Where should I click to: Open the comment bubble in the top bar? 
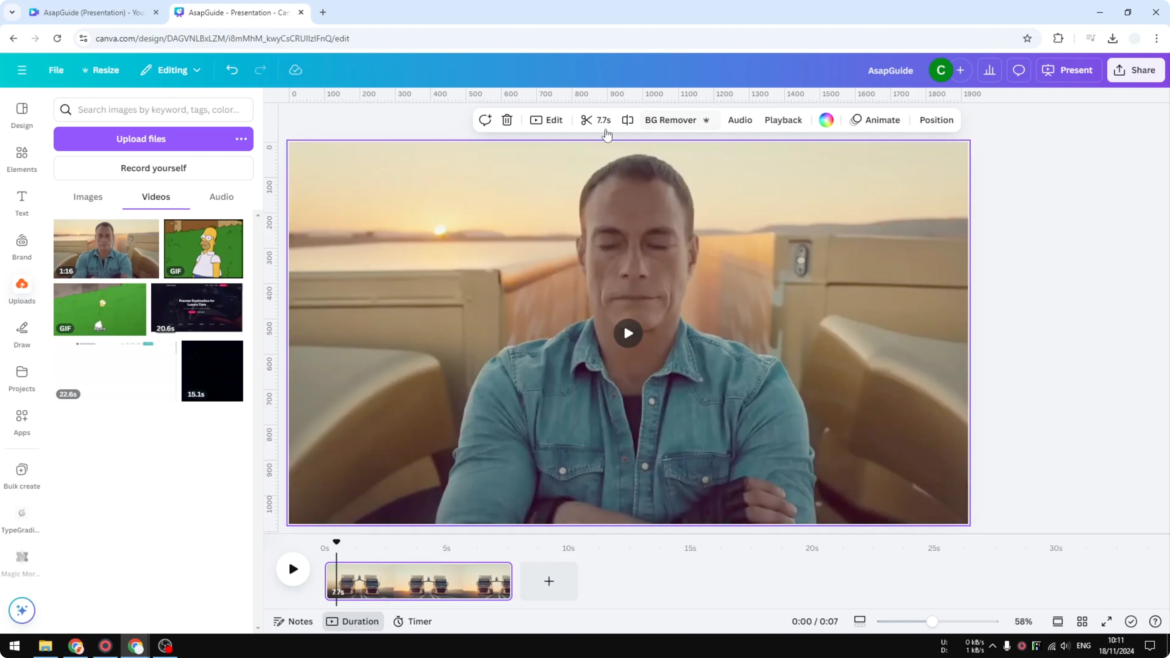click(x=1019, y=70)
